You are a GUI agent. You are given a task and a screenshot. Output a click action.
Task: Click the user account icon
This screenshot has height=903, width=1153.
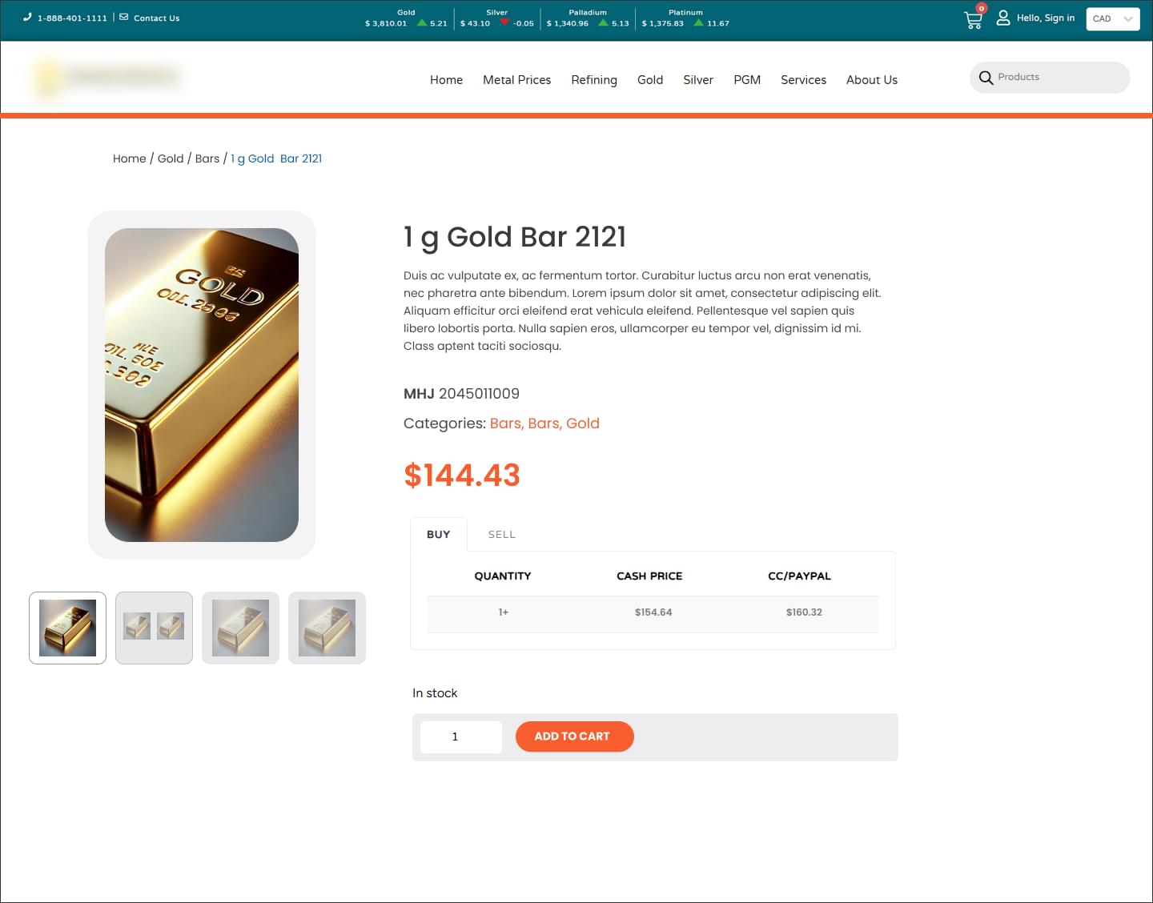click(x=1002, y=18)
